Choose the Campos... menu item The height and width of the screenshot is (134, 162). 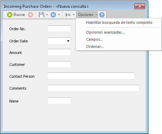tap(95, 39)
